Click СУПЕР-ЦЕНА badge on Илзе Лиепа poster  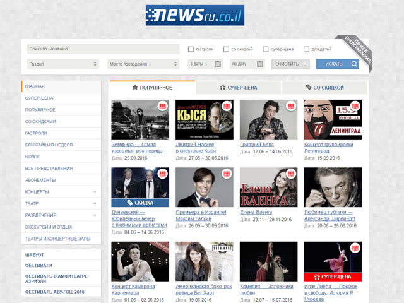coord(333,276)
